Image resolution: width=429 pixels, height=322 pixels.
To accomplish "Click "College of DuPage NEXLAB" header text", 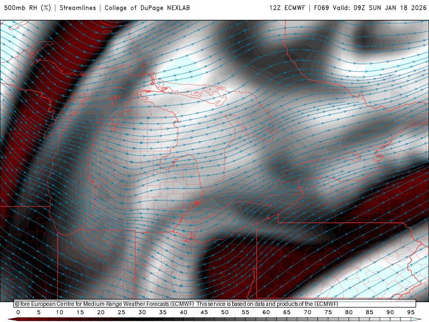I will (147, 8).
